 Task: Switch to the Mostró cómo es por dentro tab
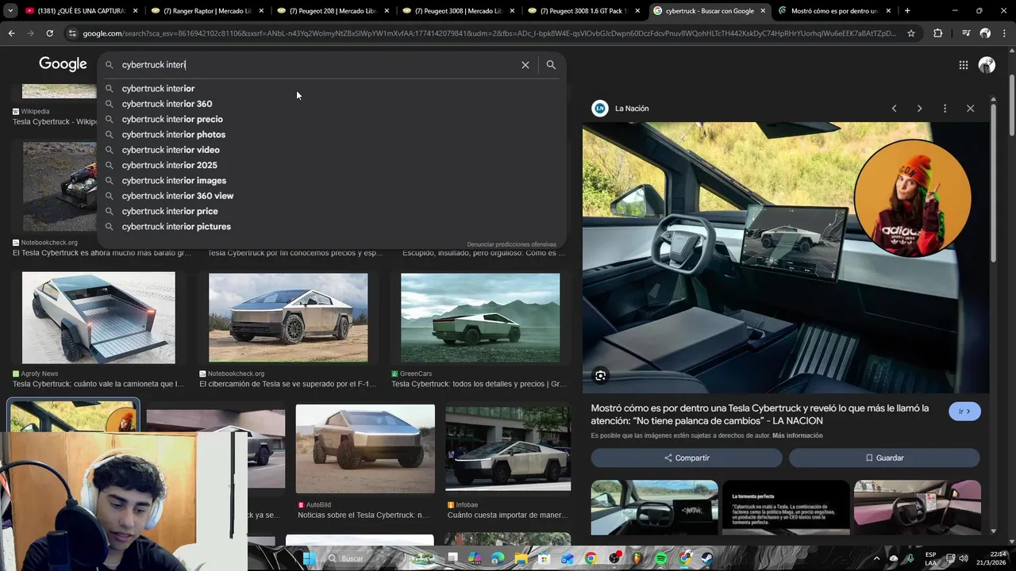[x=835, y=11]
